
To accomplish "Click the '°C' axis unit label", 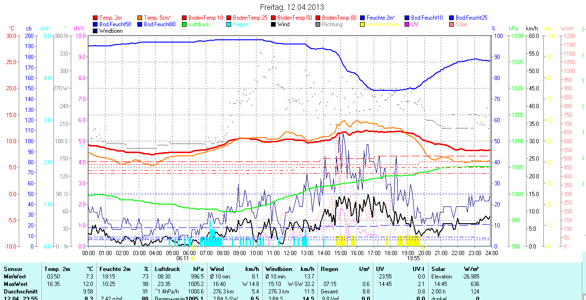I will click(x=12, y=29).
